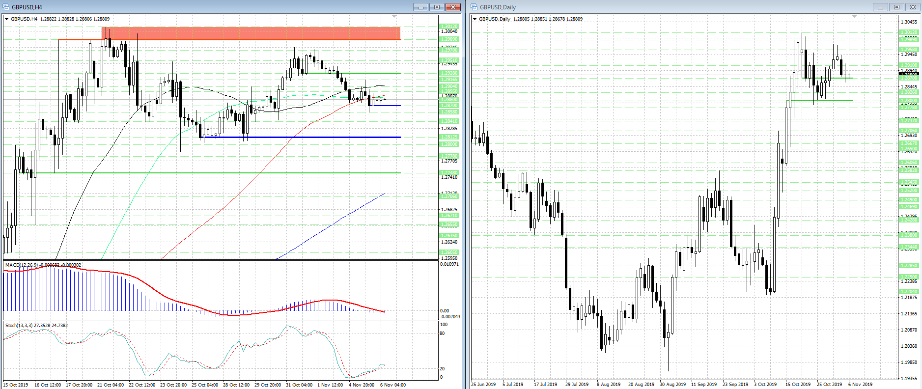This screenshot has width=922, height=389.
Task: Click the 1.27780 price label in H4 chart
Action: click(449, 156)
